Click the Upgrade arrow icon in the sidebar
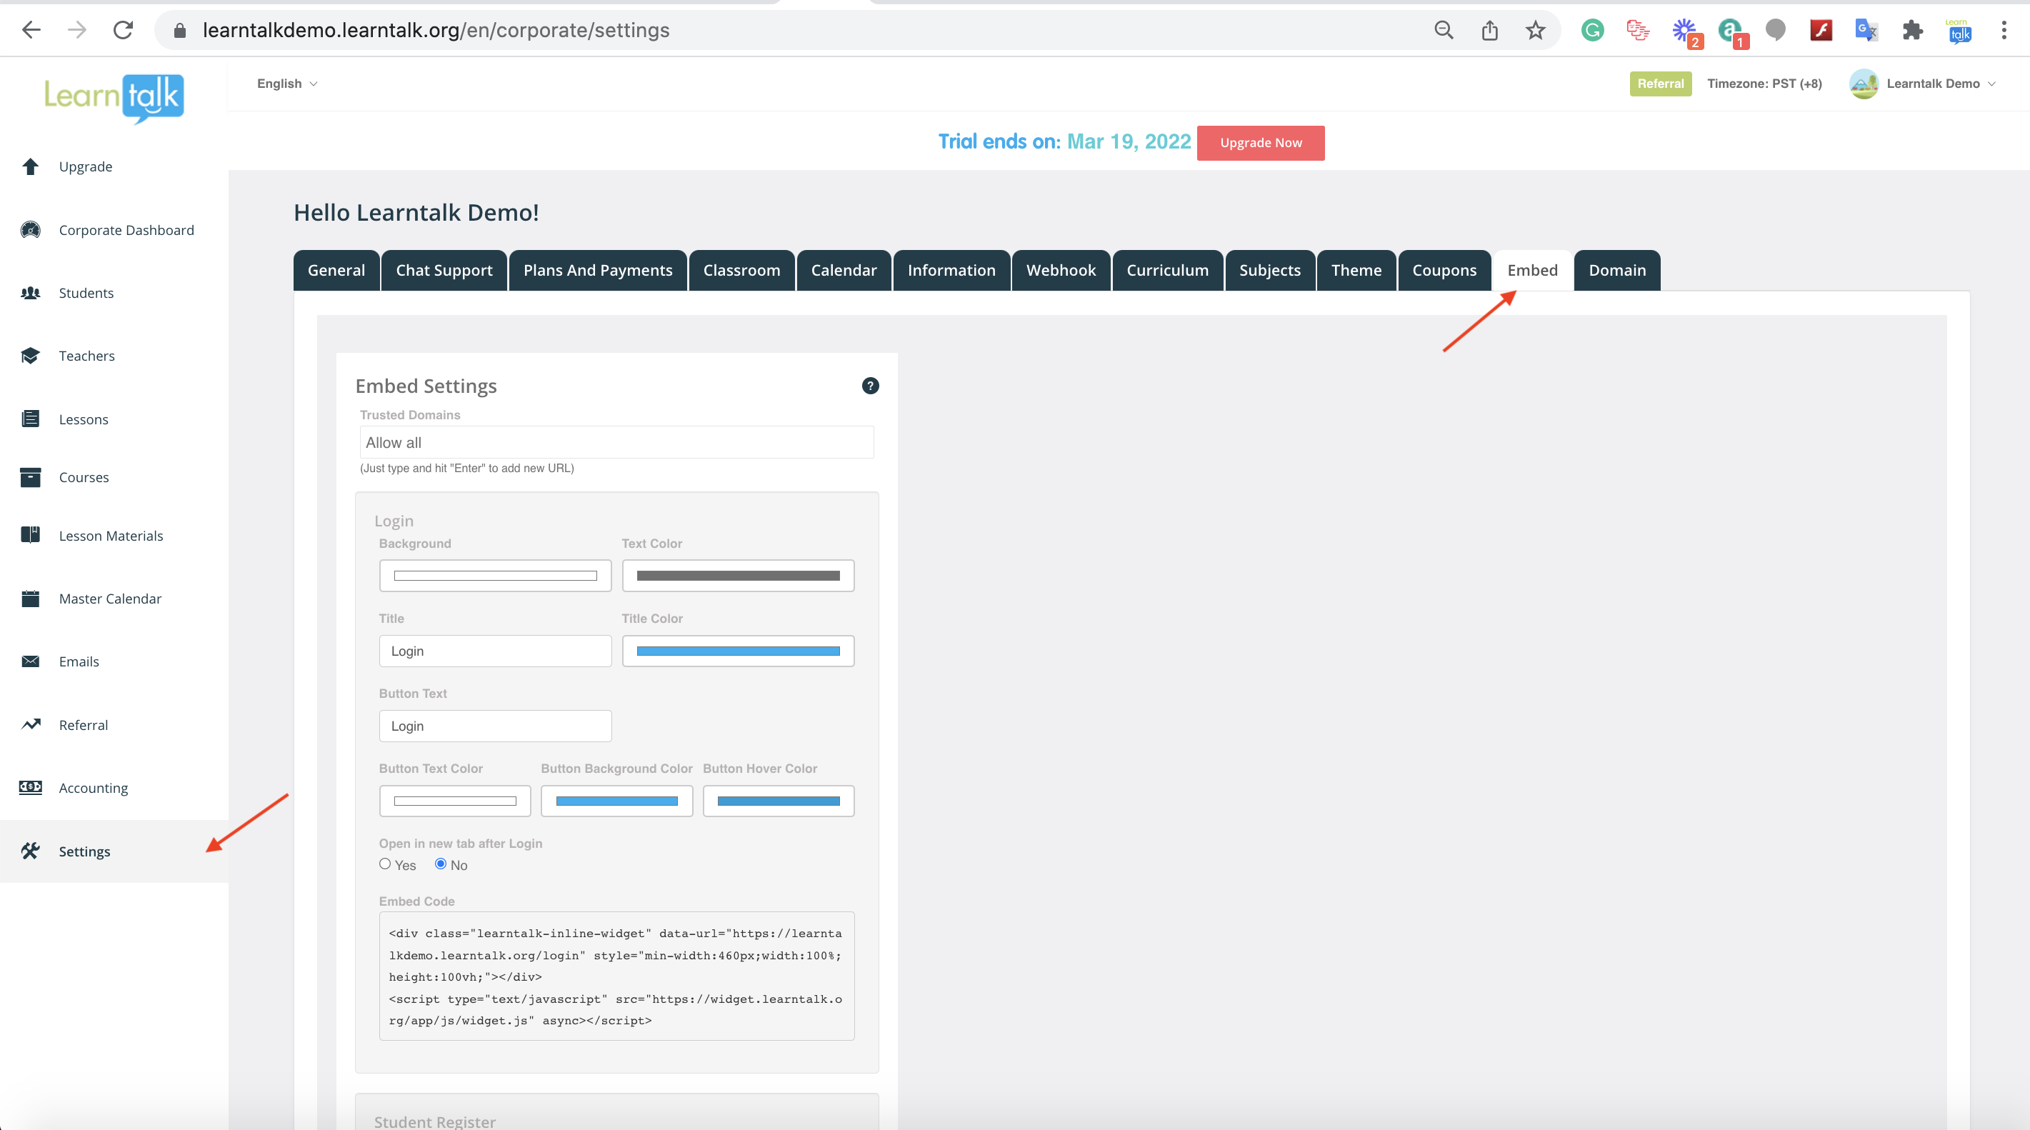 pyautogui.click(x=31, y=166)
